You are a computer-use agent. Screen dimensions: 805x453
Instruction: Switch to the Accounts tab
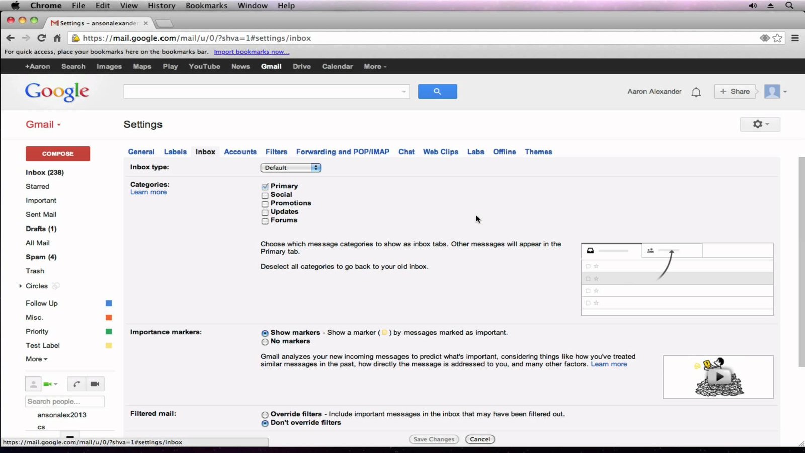pos(240,152)
